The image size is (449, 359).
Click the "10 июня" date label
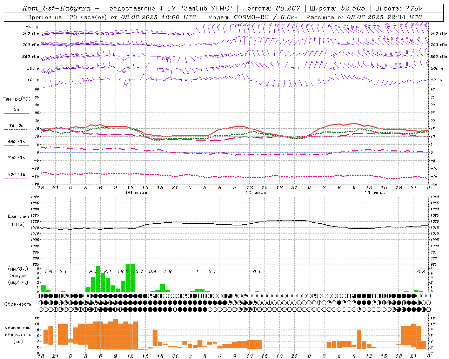pos(256,193)
